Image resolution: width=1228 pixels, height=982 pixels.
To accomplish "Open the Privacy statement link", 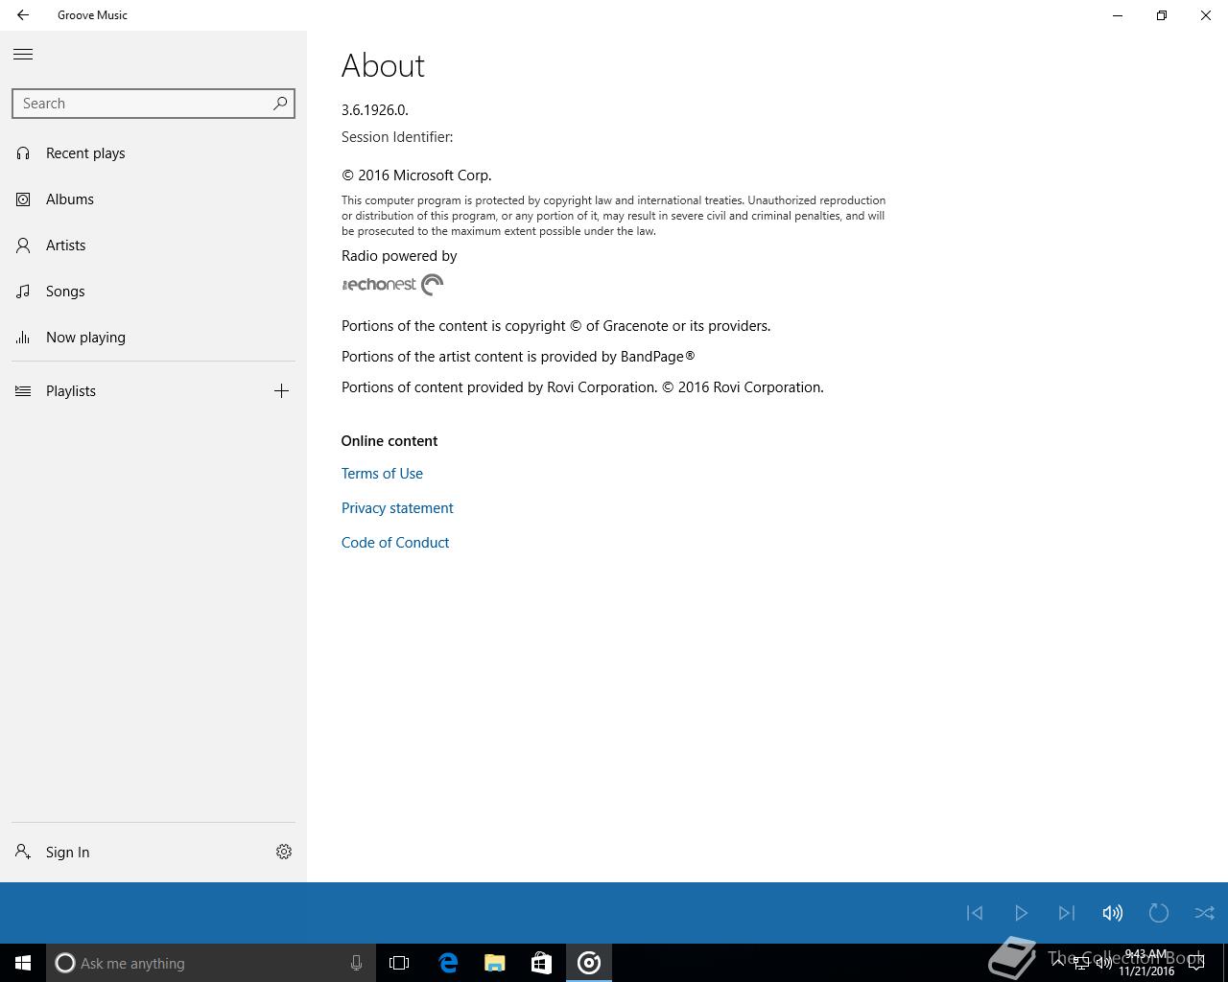I will [x=396, y=507].
